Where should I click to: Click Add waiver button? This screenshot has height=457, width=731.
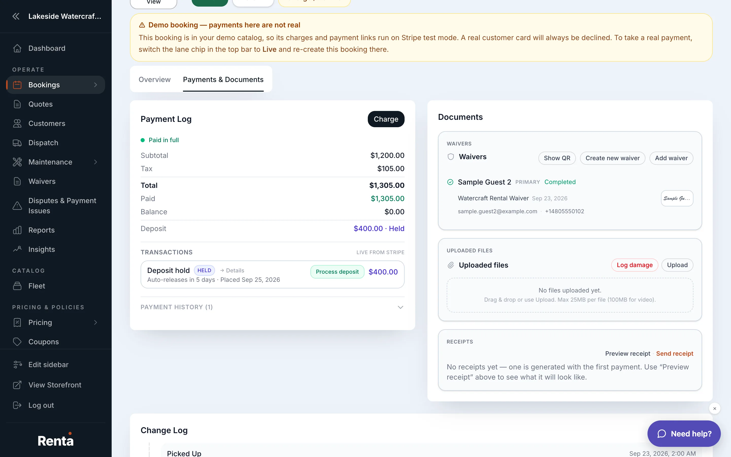671,158
